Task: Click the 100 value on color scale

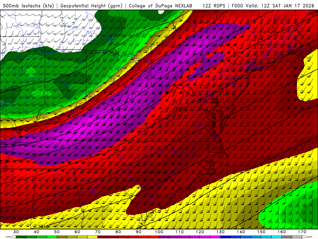Action: tap(159, 232)
